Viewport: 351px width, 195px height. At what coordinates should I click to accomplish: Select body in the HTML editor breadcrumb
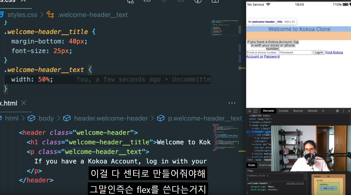click(x=46, y=118)
